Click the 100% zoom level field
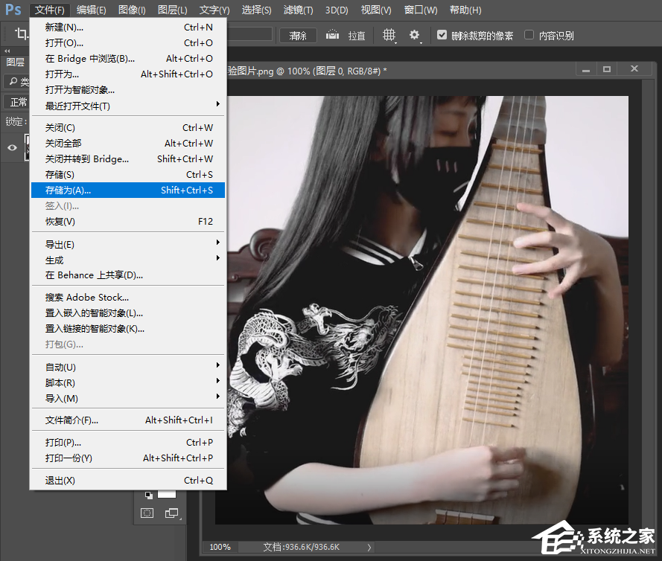The width and height of the screenshot is (662, 561). pos(220,547)
